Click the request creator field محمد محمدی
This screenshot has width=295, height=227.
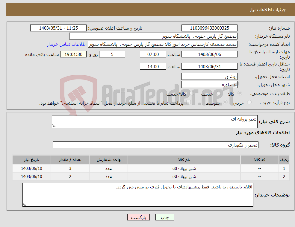[163, 44]
